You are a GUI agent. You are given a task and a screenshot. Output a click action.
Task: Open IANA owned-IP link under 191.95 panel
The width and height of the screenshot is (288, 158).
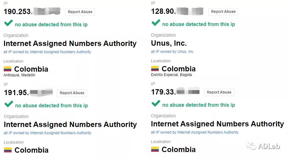pyautogui.click(x=48, y=133)
